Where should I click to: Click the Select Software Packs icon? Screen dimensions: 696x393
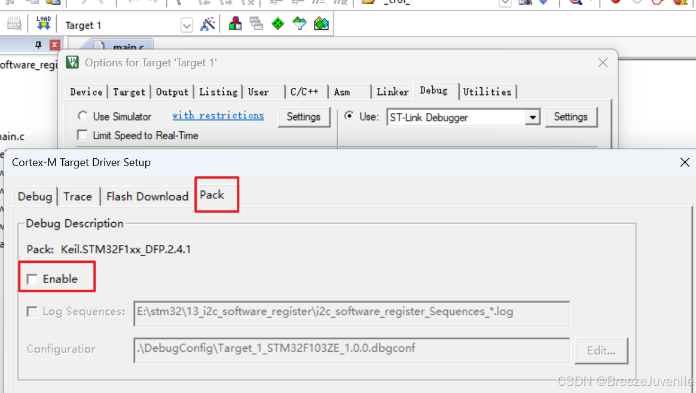coord(300,23)
